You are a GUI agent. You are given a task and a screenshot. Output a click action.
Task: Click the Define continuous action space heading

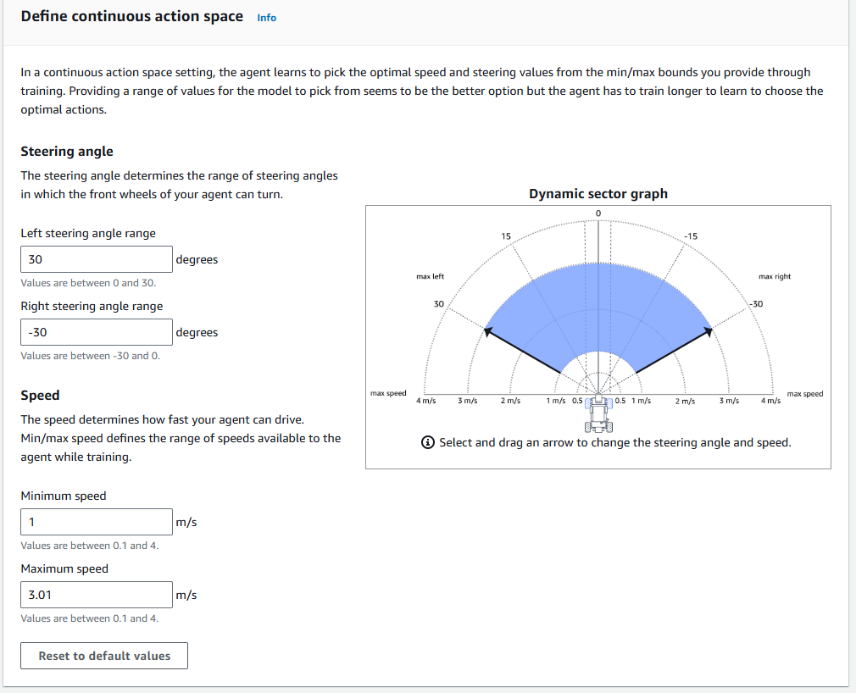[x=131, y=15]
